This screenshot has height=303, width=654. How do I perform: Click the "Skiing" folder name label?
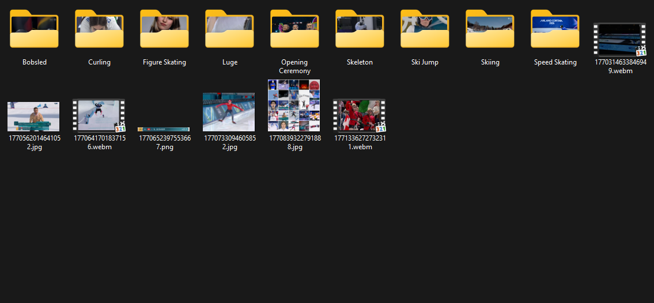pyautogui.click(x=490, y=62)
